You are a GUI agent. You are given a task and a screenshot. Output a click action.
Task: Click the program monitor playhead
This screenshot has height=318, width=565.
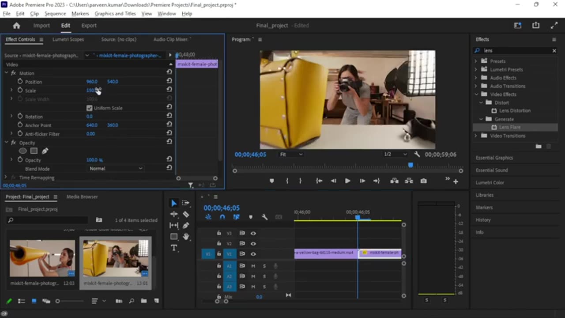pos(411,165)
